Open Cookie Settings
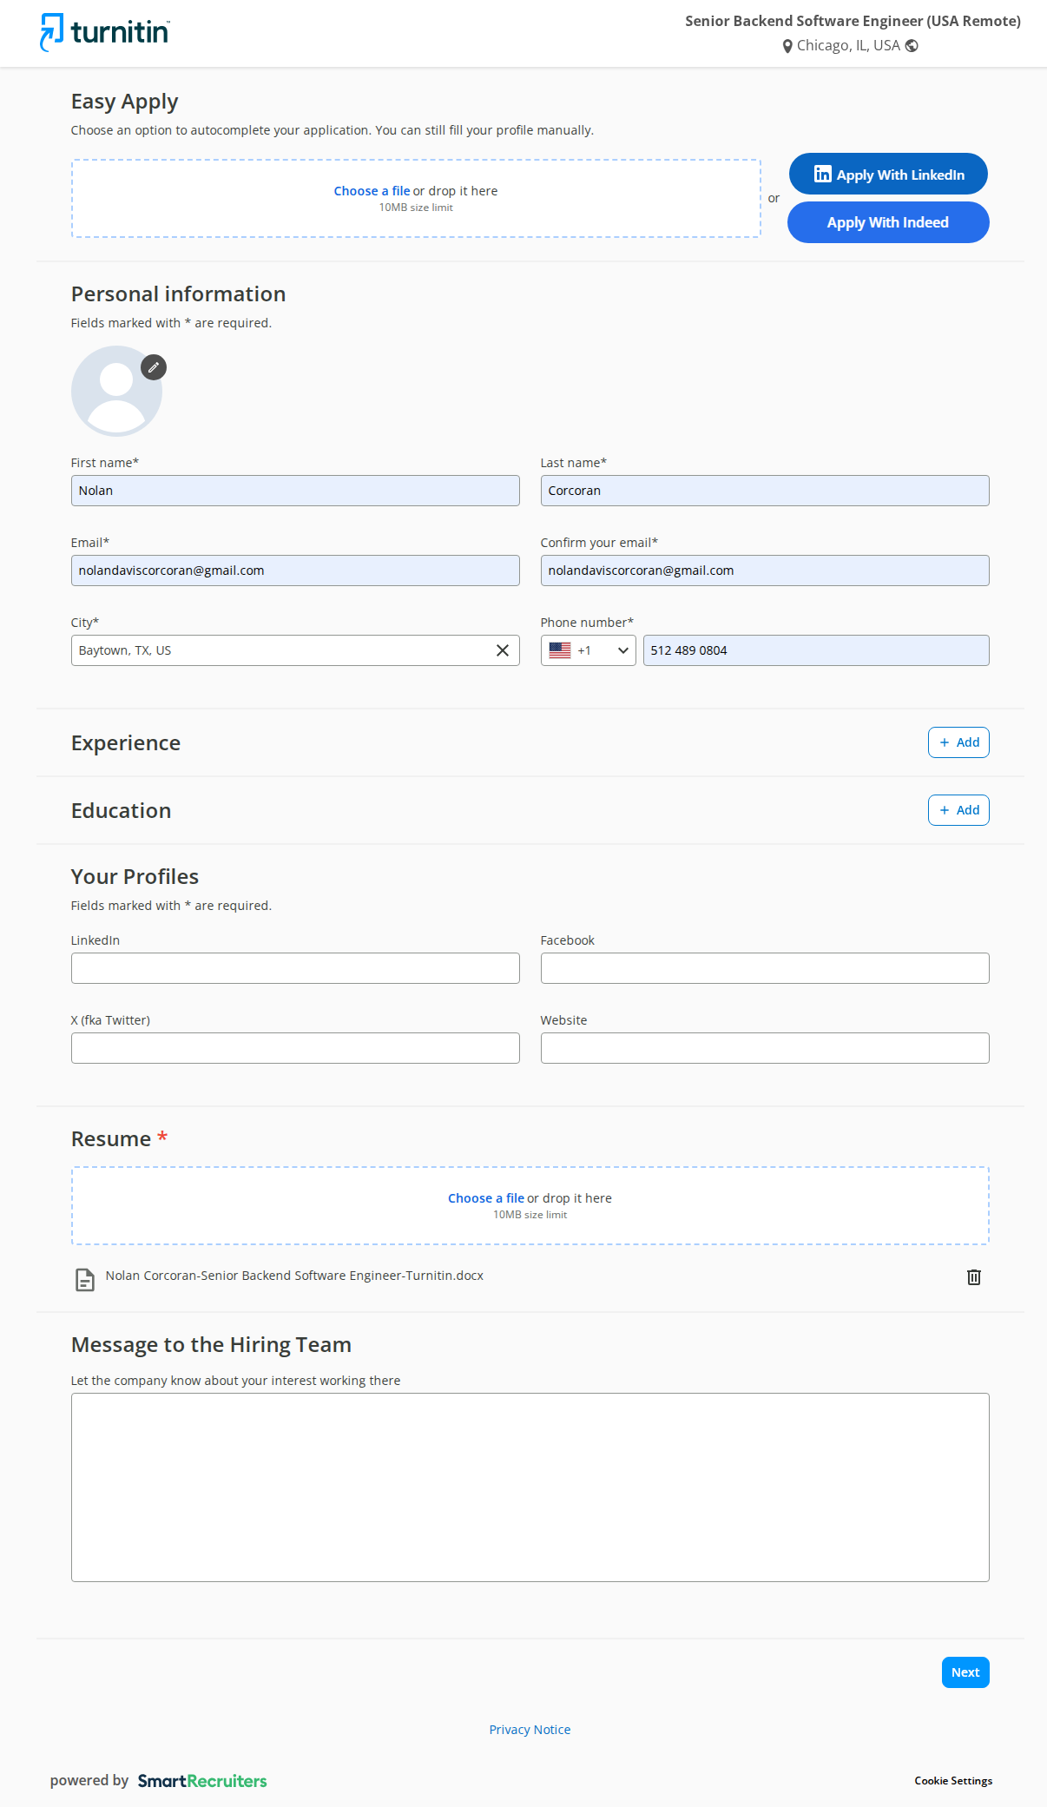Image resolution: width=1047 pixels, height=1807 pixels. (x=952, y=1781)
